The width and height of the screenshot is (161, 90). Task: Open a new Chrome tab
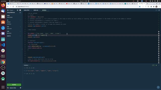pos(147,4)
